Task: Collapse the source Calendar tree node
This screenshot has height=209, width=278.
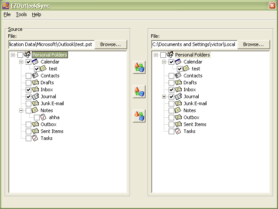Action: pyautogui.click(x=21, y=62)
